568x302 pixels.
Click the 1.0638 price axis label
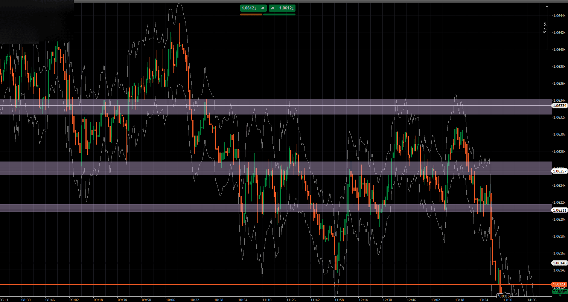(559, 67)
